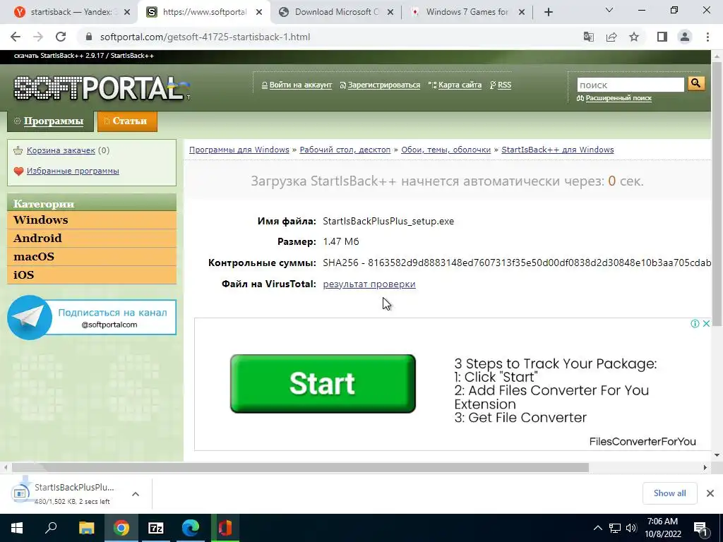
Task: Open the translate page icon in address bar
Action: [588, 37]
